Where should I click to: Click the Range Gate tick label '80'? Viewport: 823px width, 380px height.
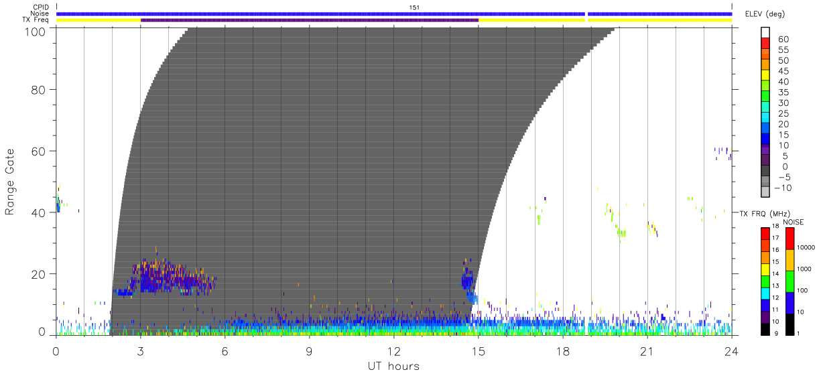click(x=39, y=89)
